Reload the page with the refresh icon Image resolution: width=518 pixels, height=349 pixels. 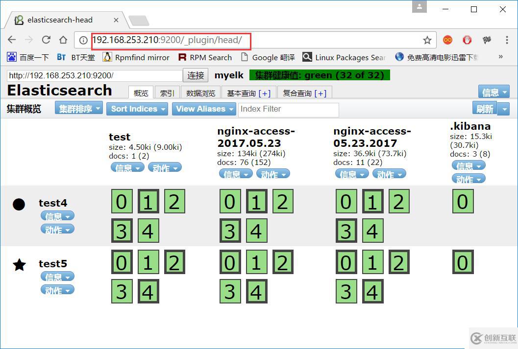click(46, 40)
